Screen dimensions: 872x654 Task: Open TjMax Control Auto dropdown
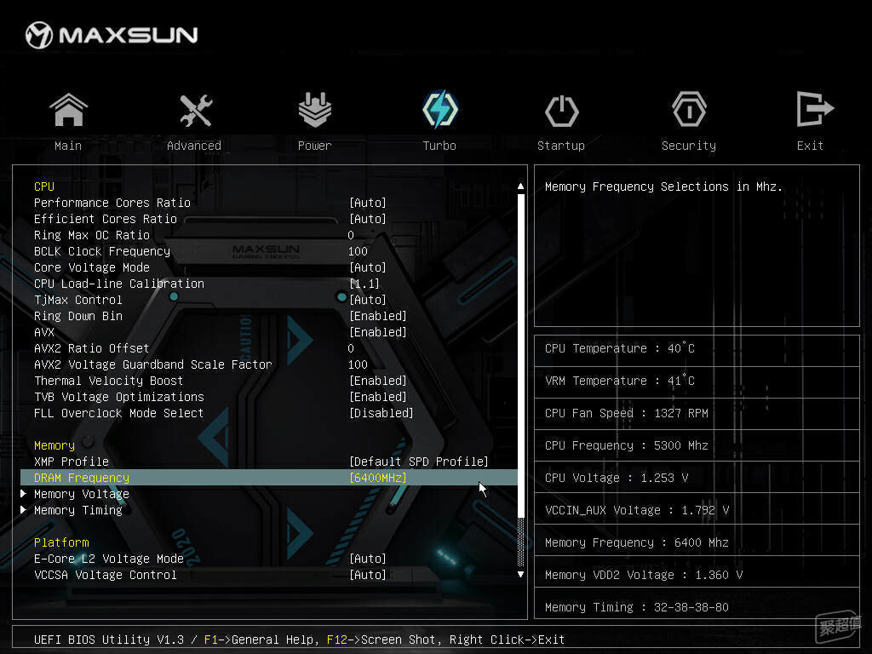368,299
